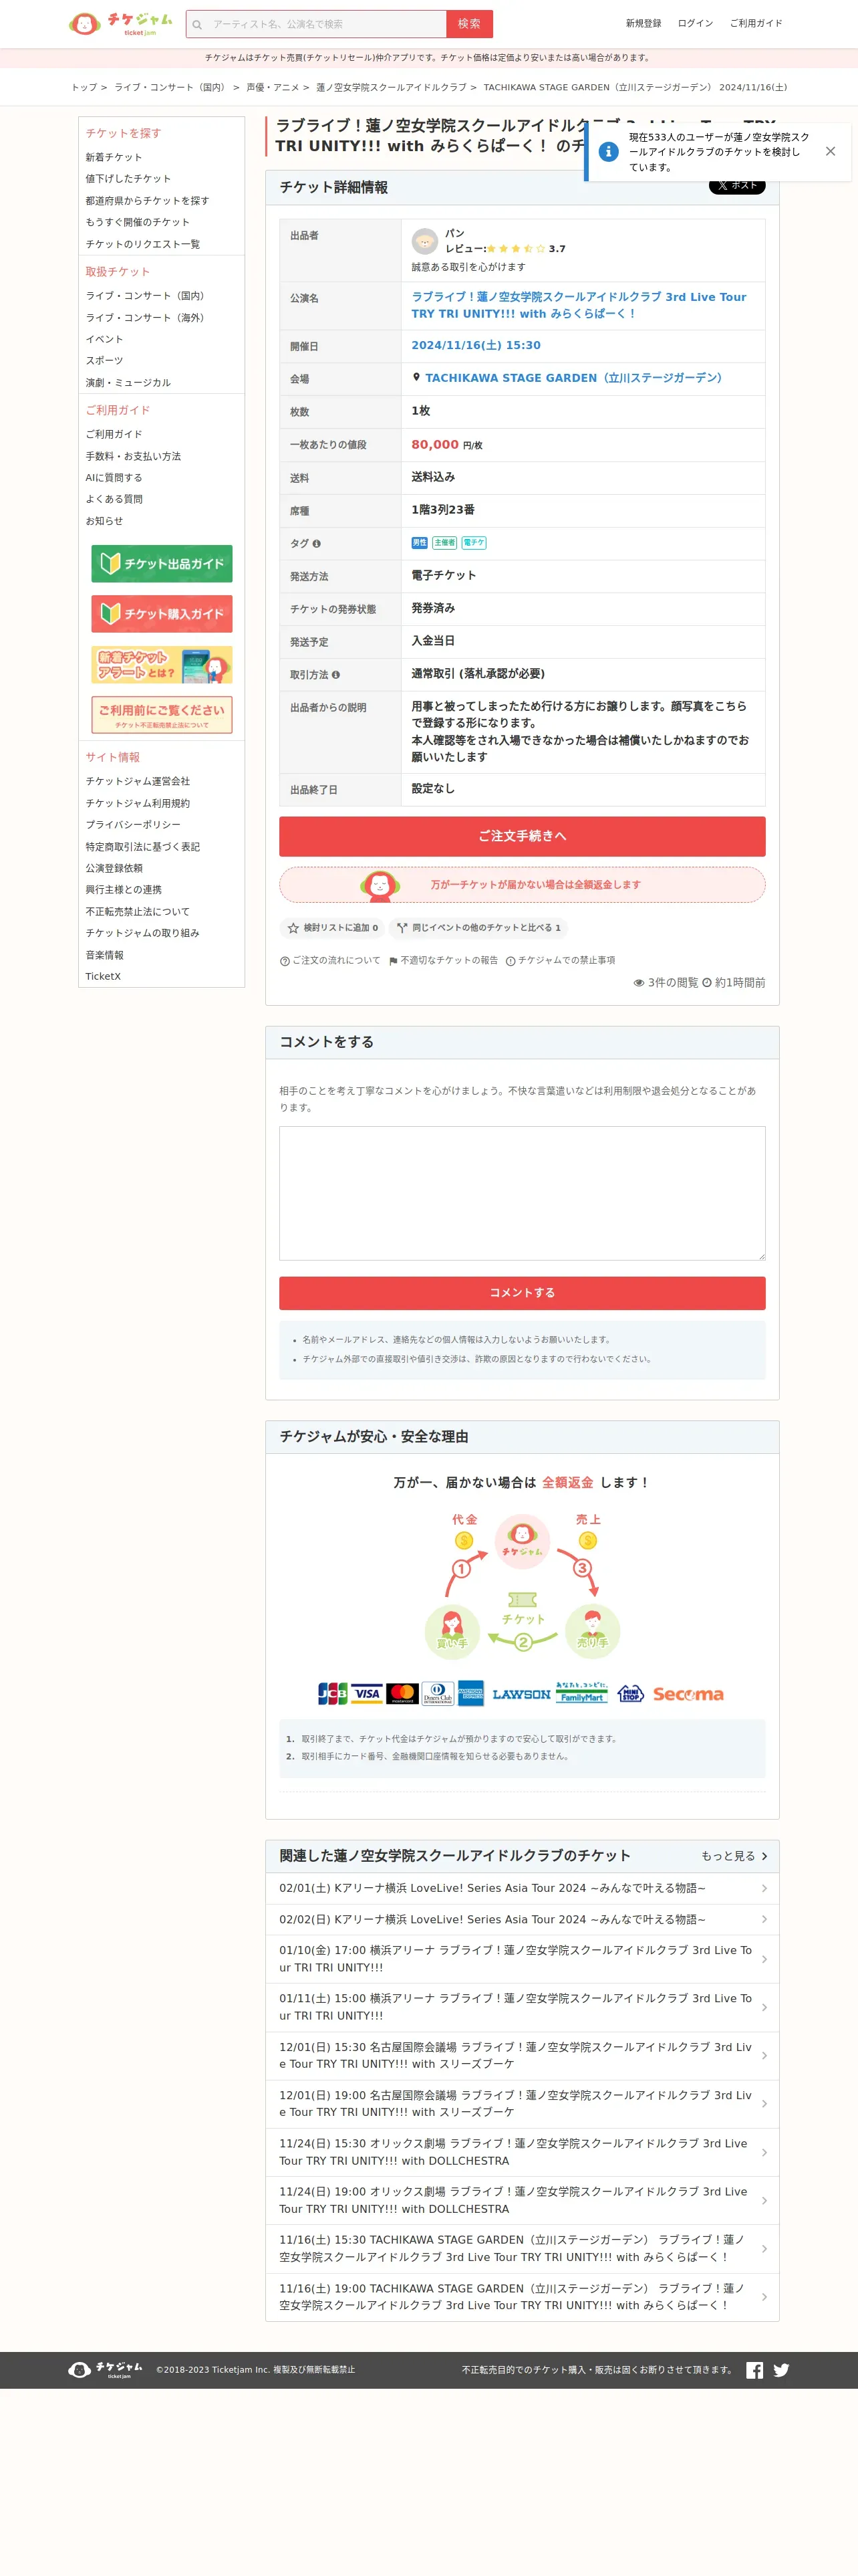Open 02/01(土) Kアリーナ横浜 ticket row chevron
Viewport: 858px width, 2576px height.
click(764, 1888)
